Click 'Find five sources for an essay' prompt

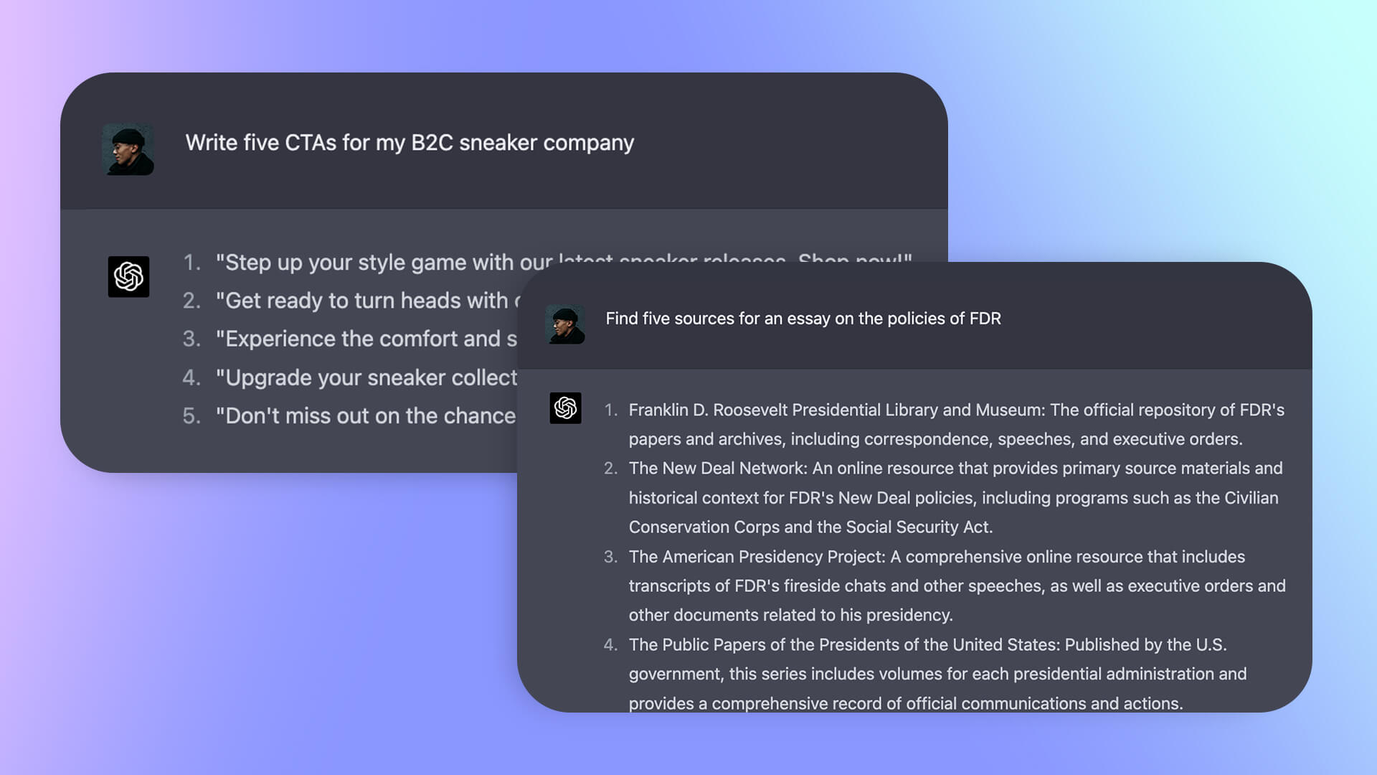point(803,318)
